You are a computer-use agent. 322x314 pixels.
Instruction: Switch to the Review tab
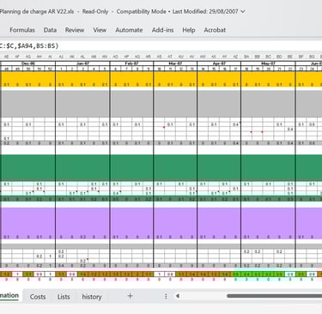coord(75,30)
